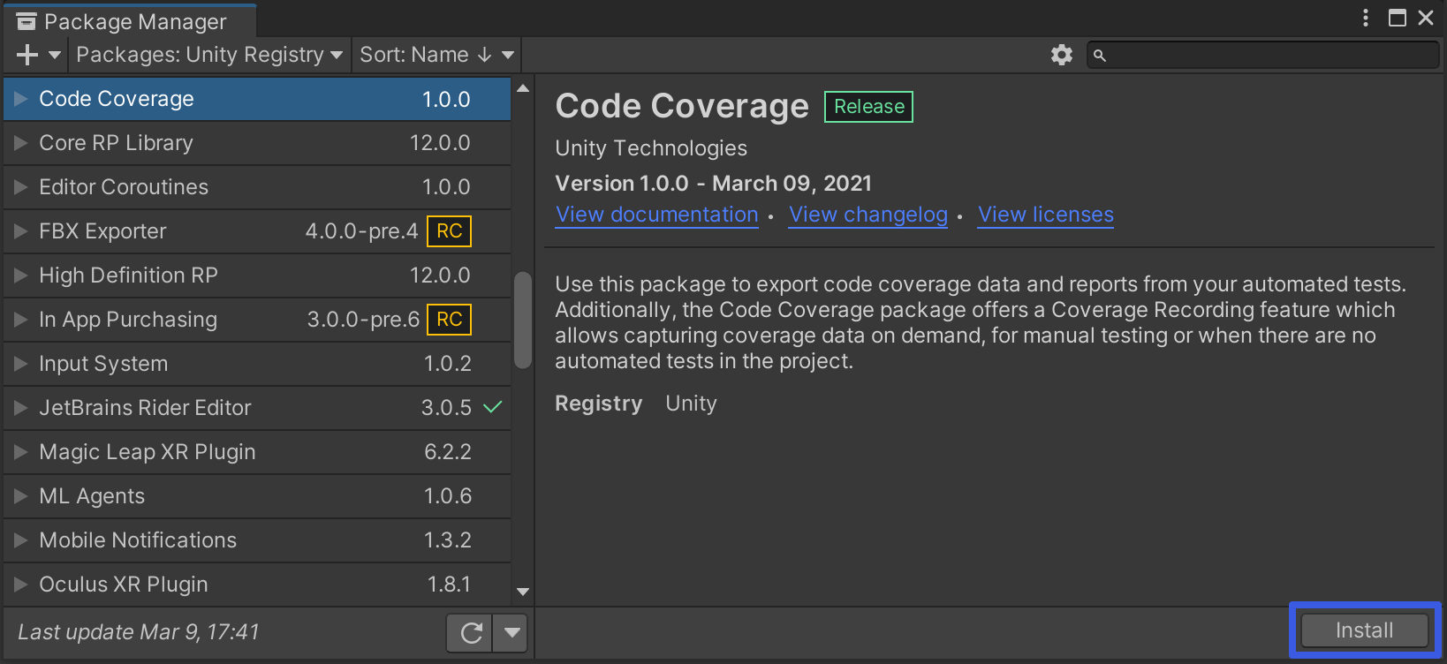Open the dropdown arrow next to refresh
Viewport: 1447px width, 664px height.
click(x=511, y=632)
